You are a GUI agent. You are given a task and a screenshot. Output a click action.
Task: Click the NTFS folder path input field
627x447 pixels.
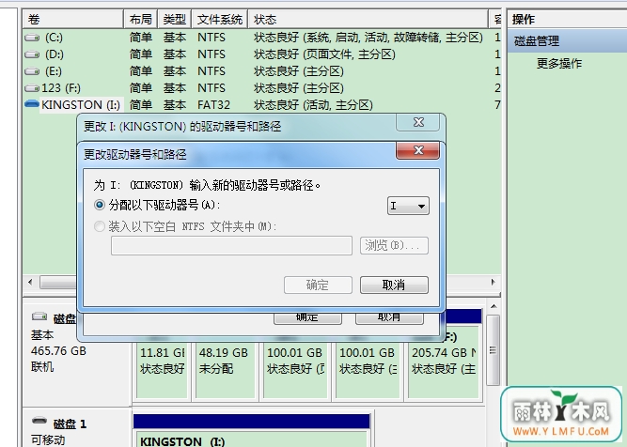pyautogui.click(x=231, y=245)
